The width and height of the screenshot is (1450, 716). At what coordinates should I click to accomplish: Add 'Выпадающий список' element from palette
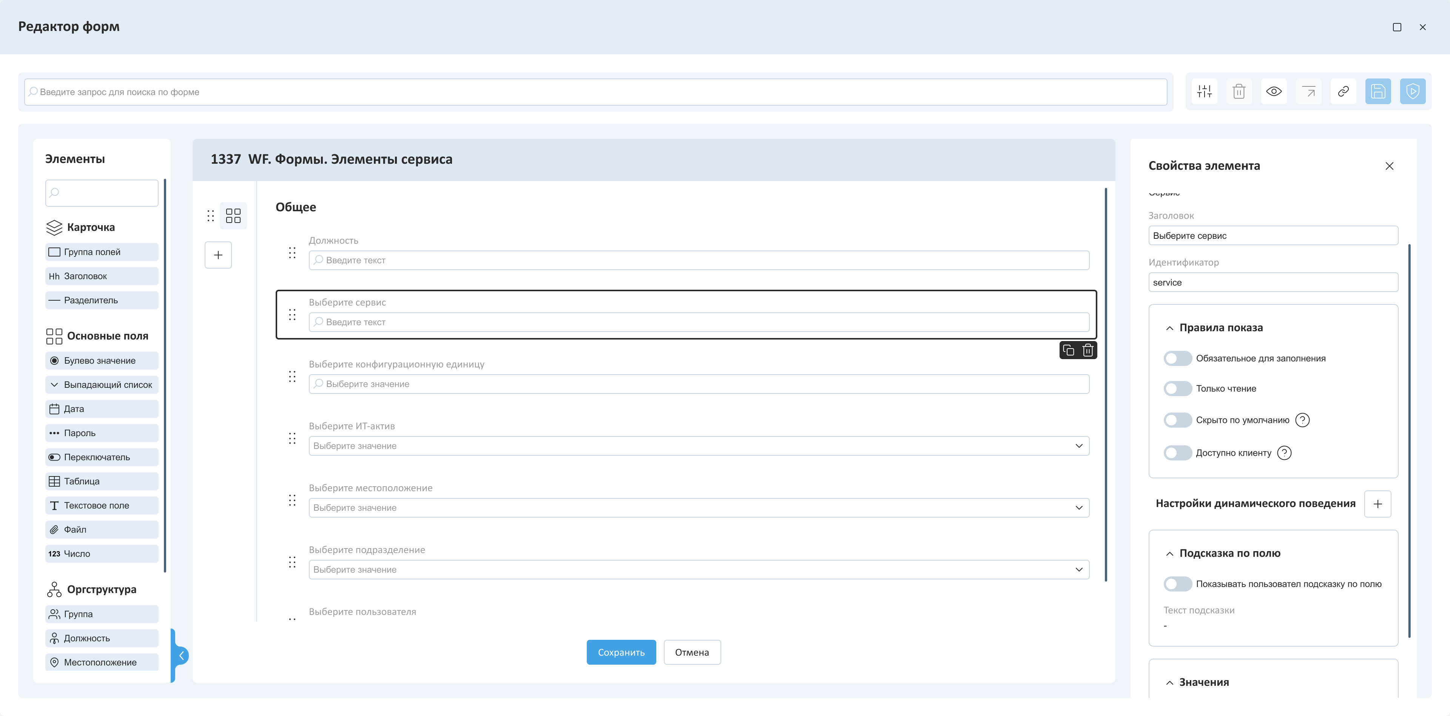[x=102, y=385]
